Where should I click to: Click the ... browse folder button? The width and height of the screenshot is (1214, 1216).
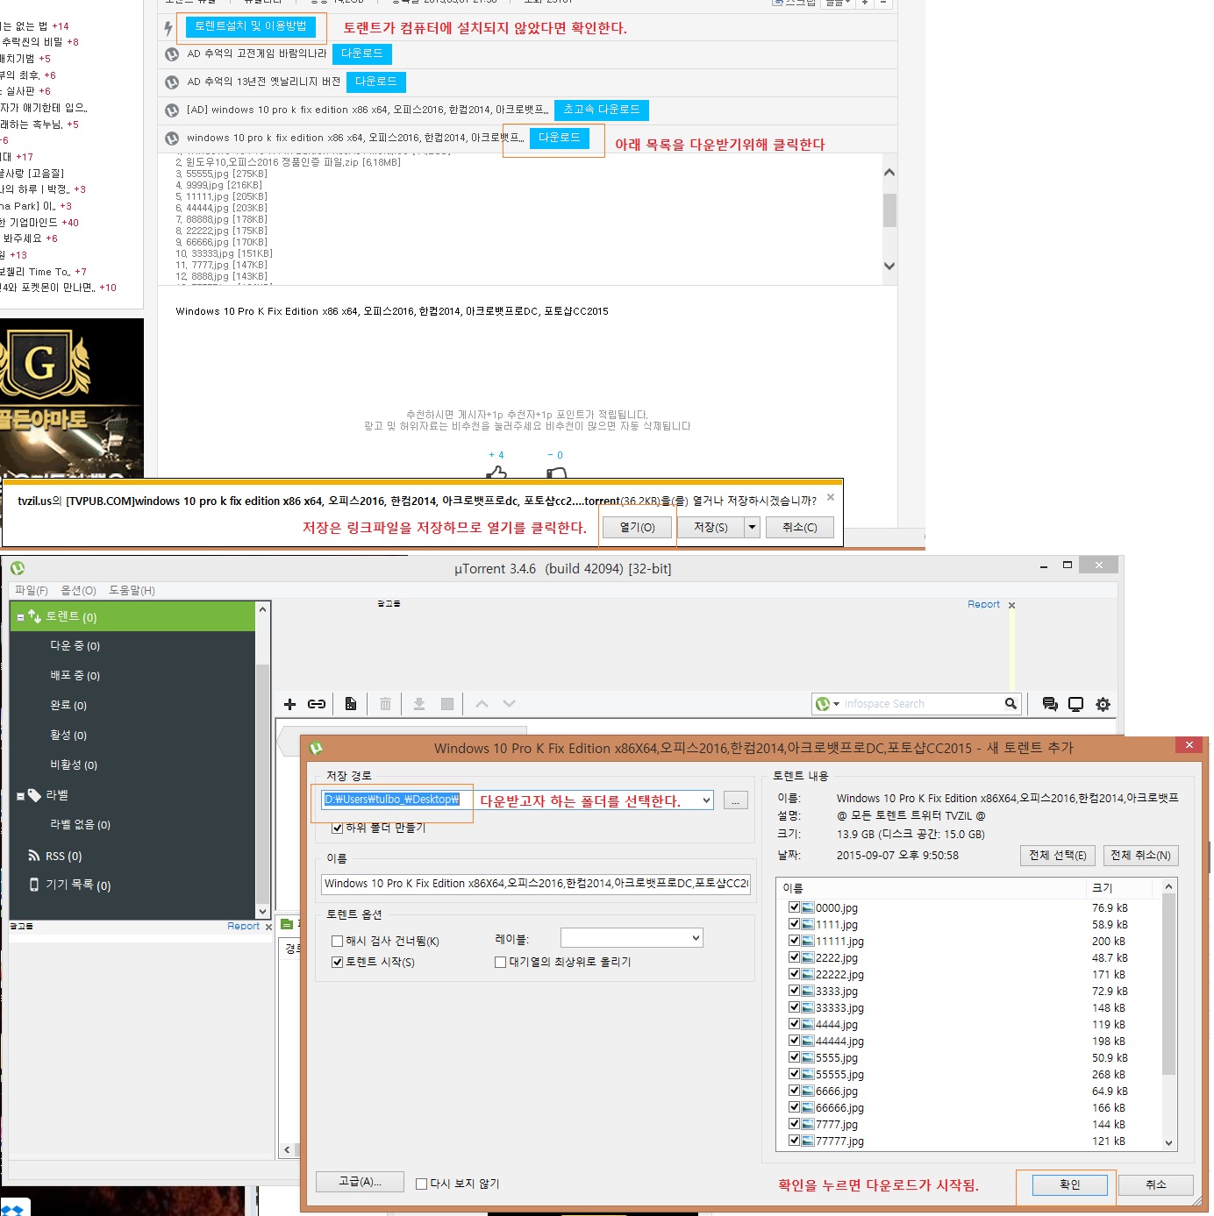(735, 800)
